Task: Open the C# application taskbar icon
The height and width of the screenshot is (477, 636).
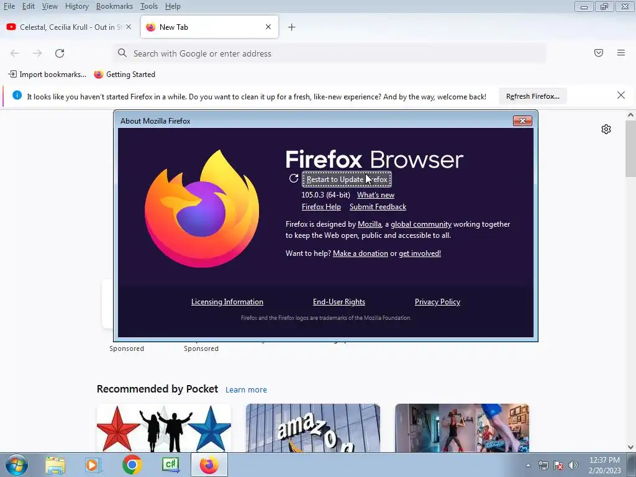Action: pos(170,465)
